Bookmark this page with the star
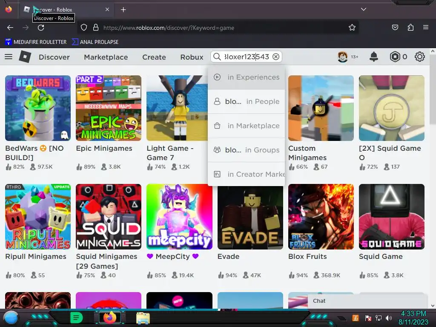This screenshot has height=327, width=436. 352,28
